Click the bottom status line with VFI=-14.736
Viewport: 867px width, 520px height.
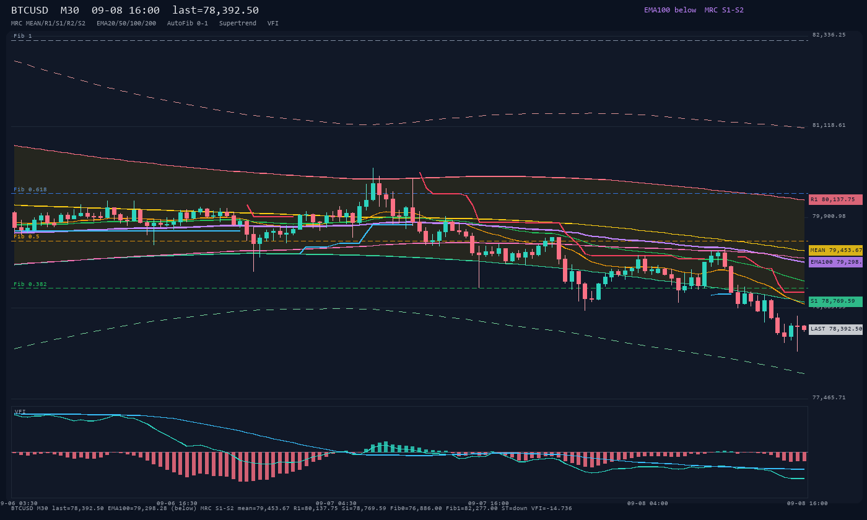292,508
